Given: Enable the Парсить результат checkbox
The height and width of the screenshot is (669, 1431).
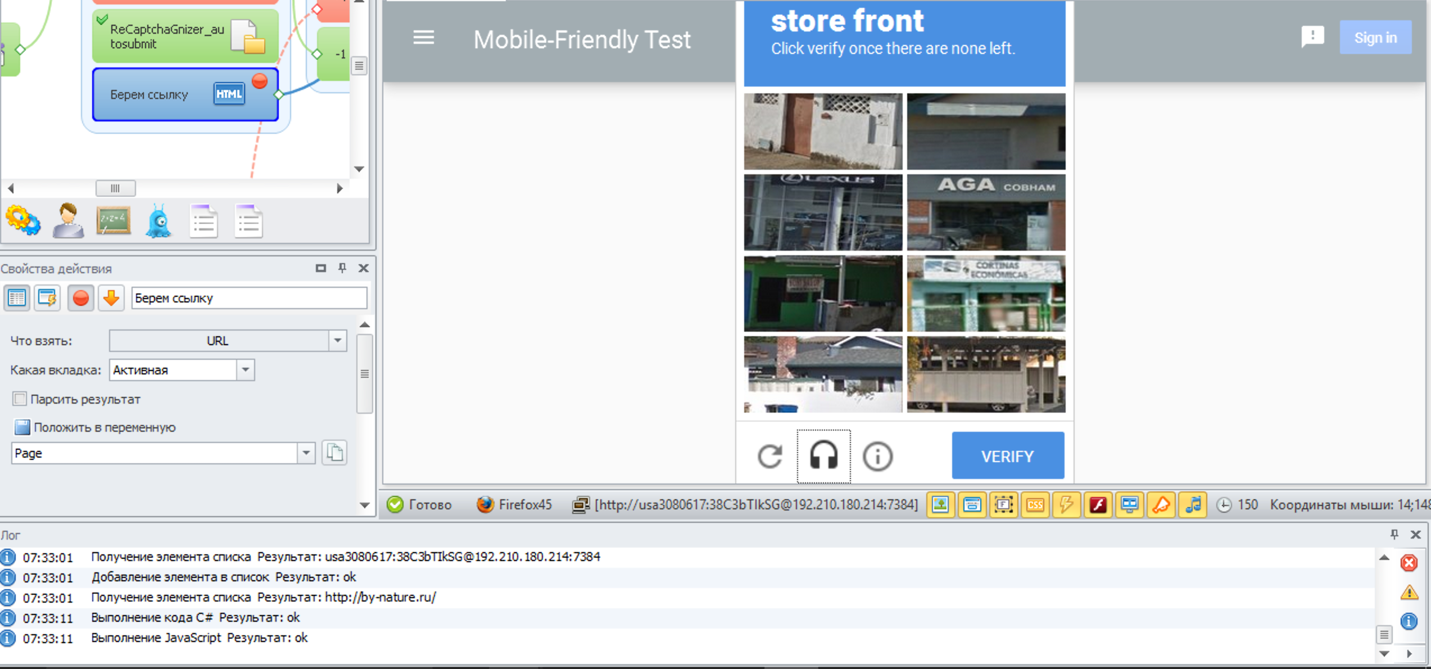Looking at the screenshot, I should 20,399.
